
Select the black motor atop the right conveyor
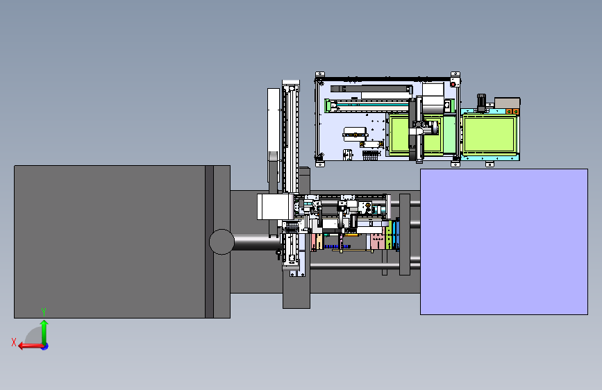pos(481,103)
